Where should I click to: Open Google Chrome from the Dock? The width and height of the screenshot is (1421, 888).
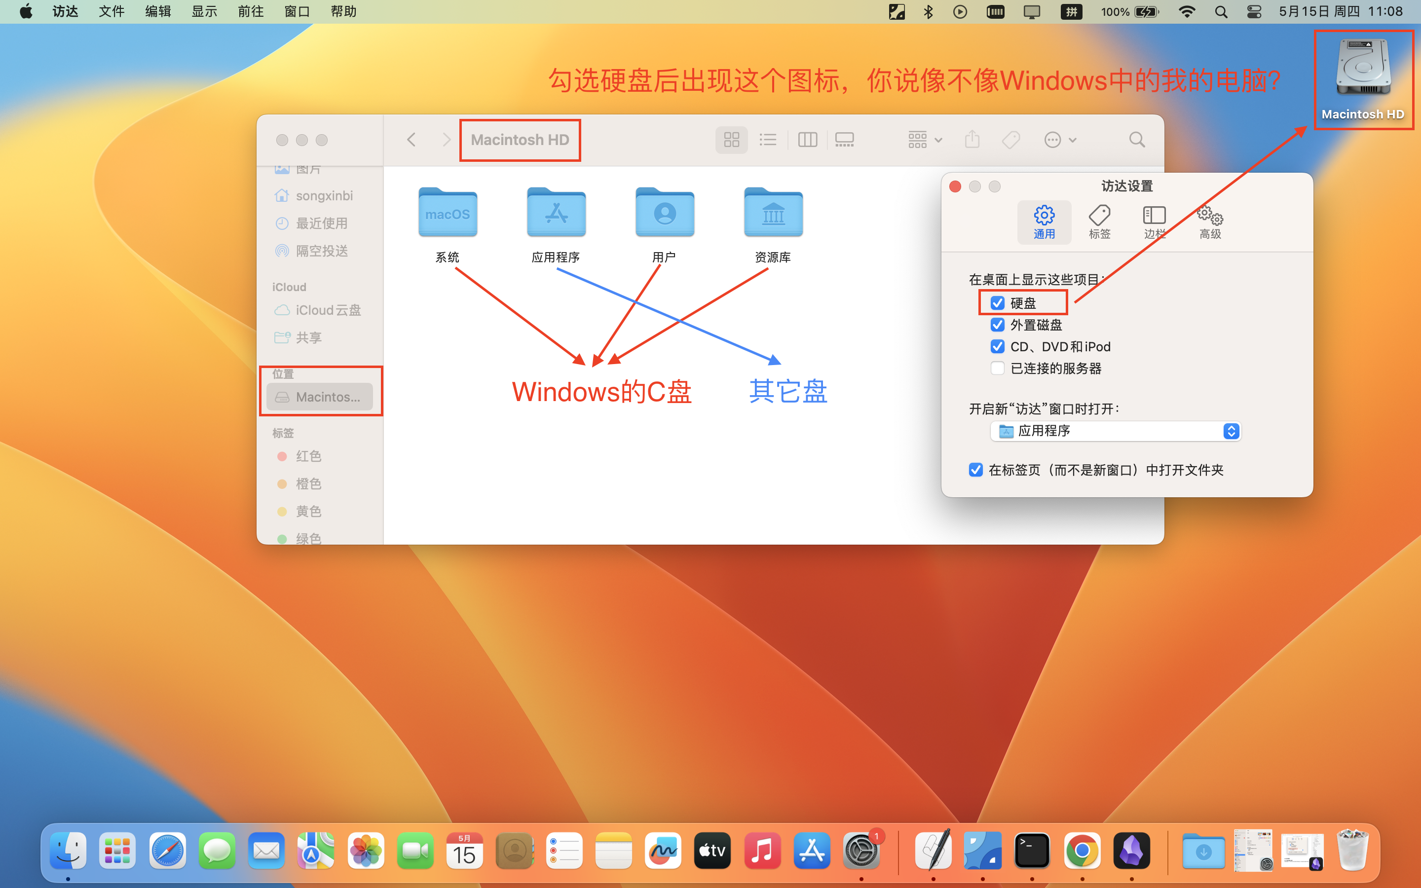pyautogui.click(x=1082, y=851)
